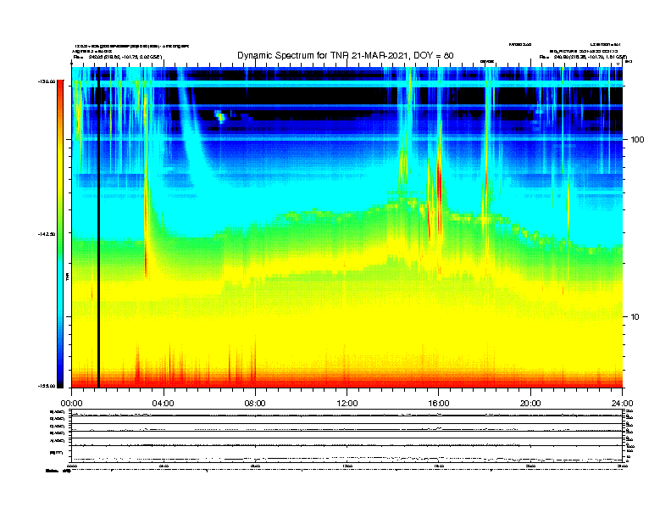Click the large 24:00 label under the spectrum
This screenshot has height=519, width=671.
(x=622, y=404)
